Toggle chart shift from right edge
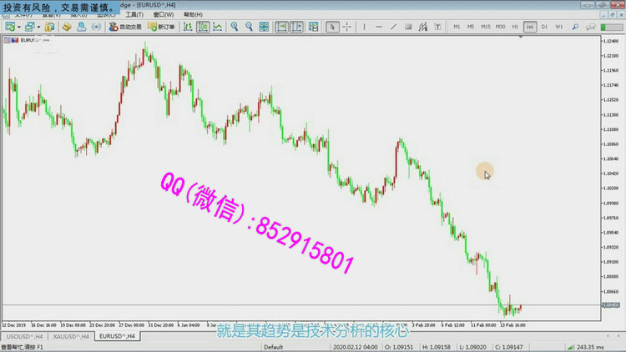626x352 pixels. click(x=296, y=27)
